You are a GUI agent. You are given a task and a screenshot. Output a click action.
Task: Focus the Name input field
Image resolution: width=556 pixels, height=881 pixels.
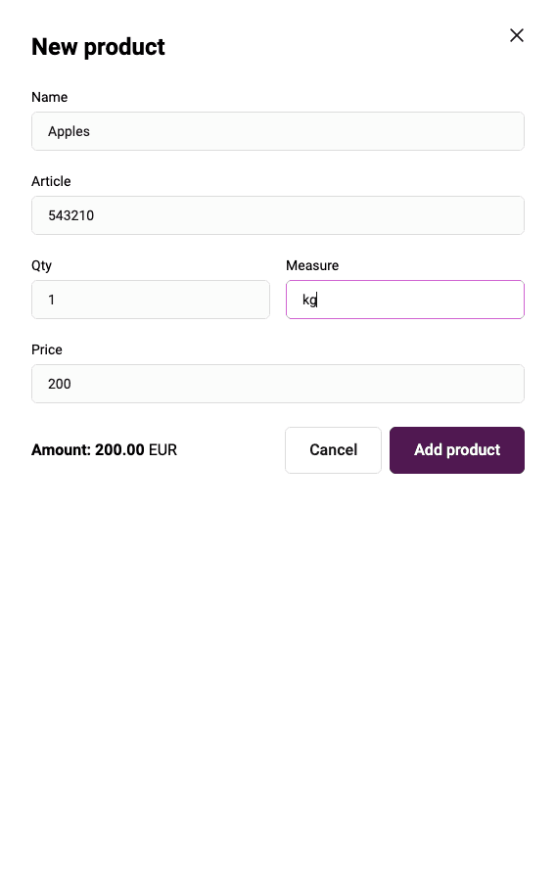tap(277, 131)
